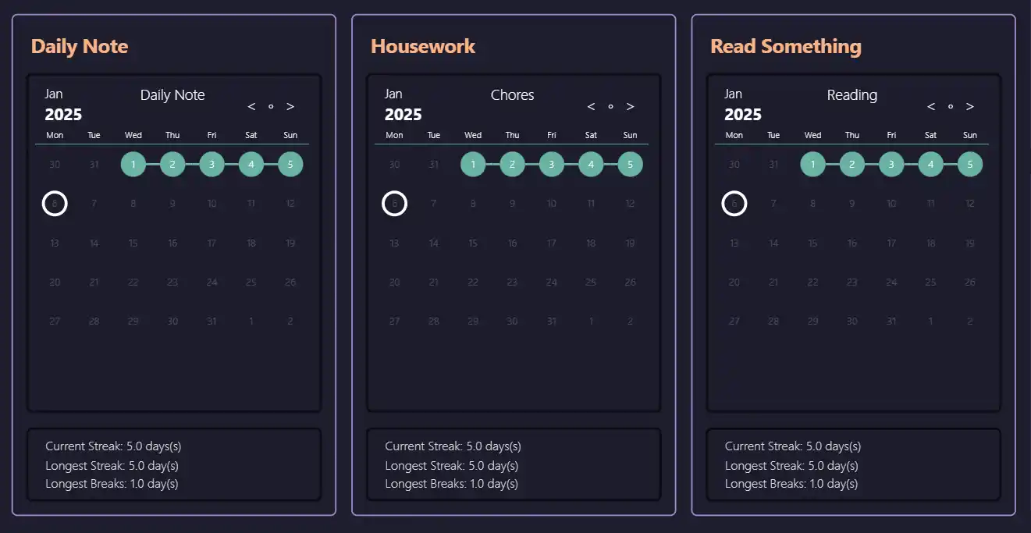Screen dimensions: 1031x533
Task: Reset Reading calendar to current month
Action: tap(951, 107)
